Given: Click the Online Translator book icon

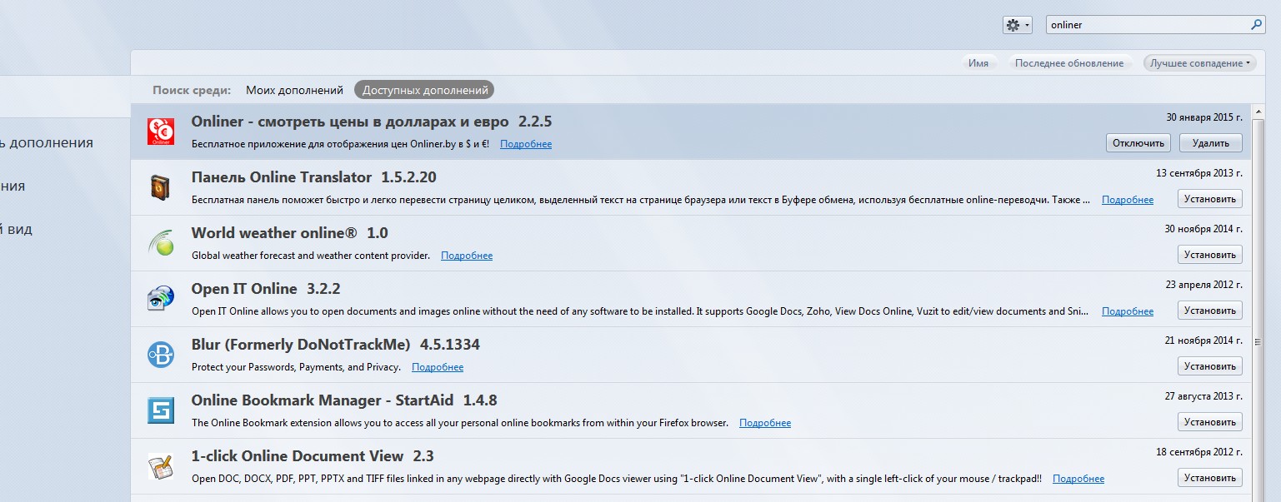Looking at the screenshot, I should point(160,188).
